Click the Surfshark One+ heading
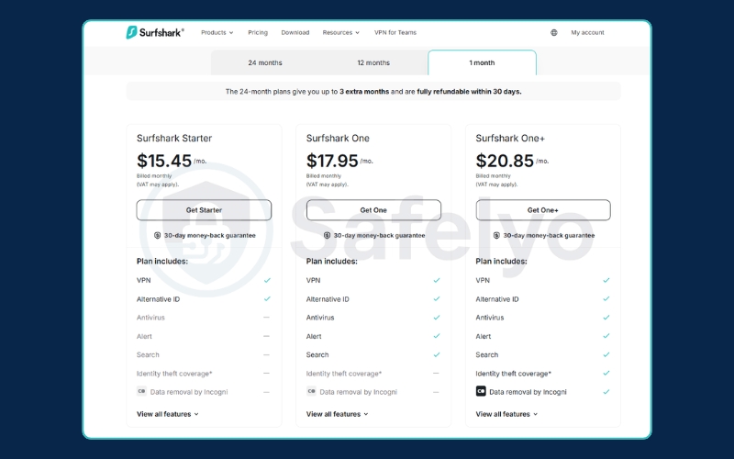Image resolution: width=734 pixels, height=459 pixels. 510,139
